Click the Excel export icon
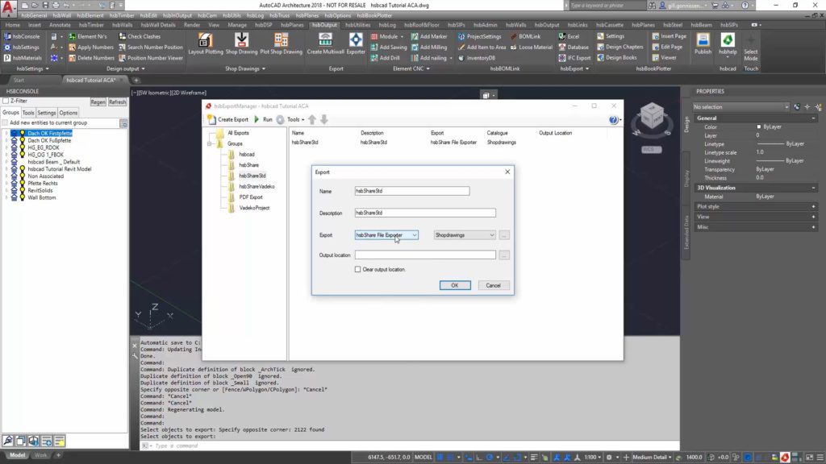The height and width of the screenshot is (464, 826). (x=569, y=36)
